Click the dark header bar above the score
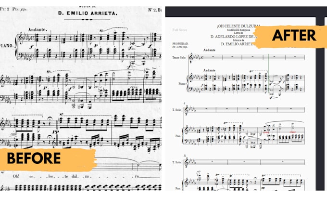This screenshot has width=327, height=197. coord(246,12)
